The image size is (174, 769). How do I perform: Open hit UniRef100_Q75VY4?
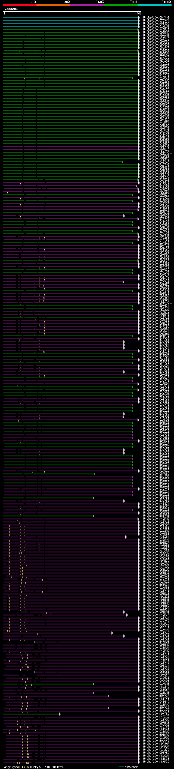(156, 21)
